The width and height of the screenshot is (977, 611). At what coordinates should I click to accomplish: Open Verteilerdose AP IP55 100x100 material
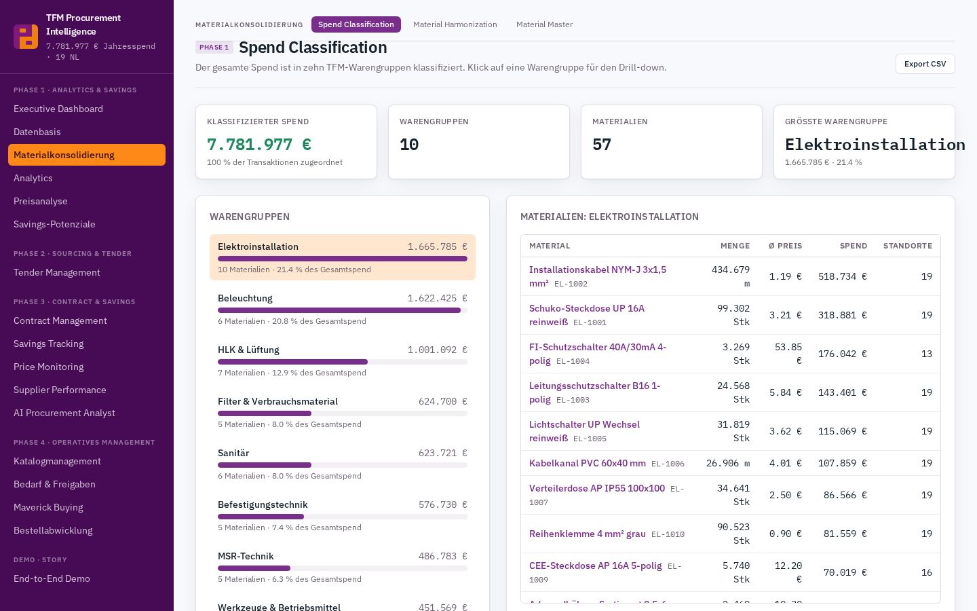click(x=597, y=488)
